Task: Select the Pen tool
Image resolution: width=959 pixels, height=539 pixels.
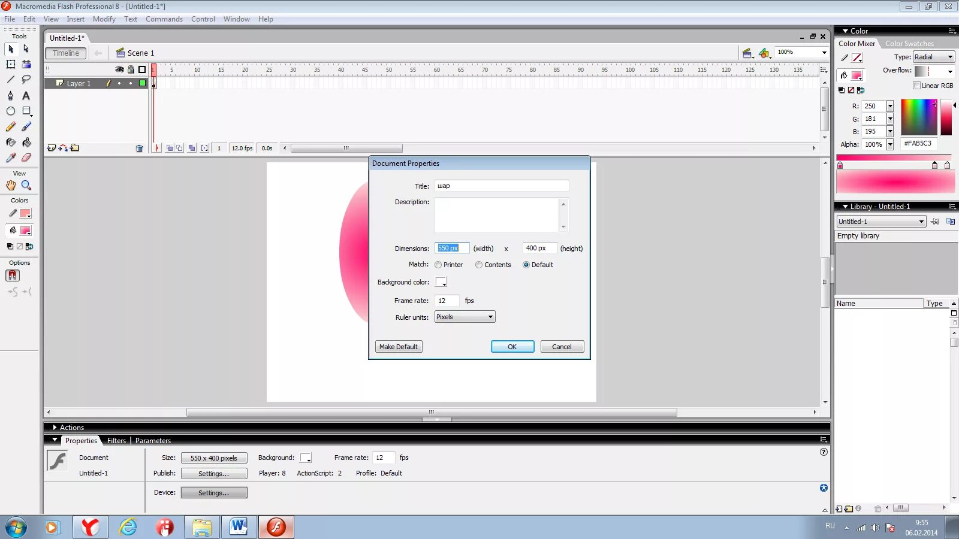Action: tap(11, 96)
